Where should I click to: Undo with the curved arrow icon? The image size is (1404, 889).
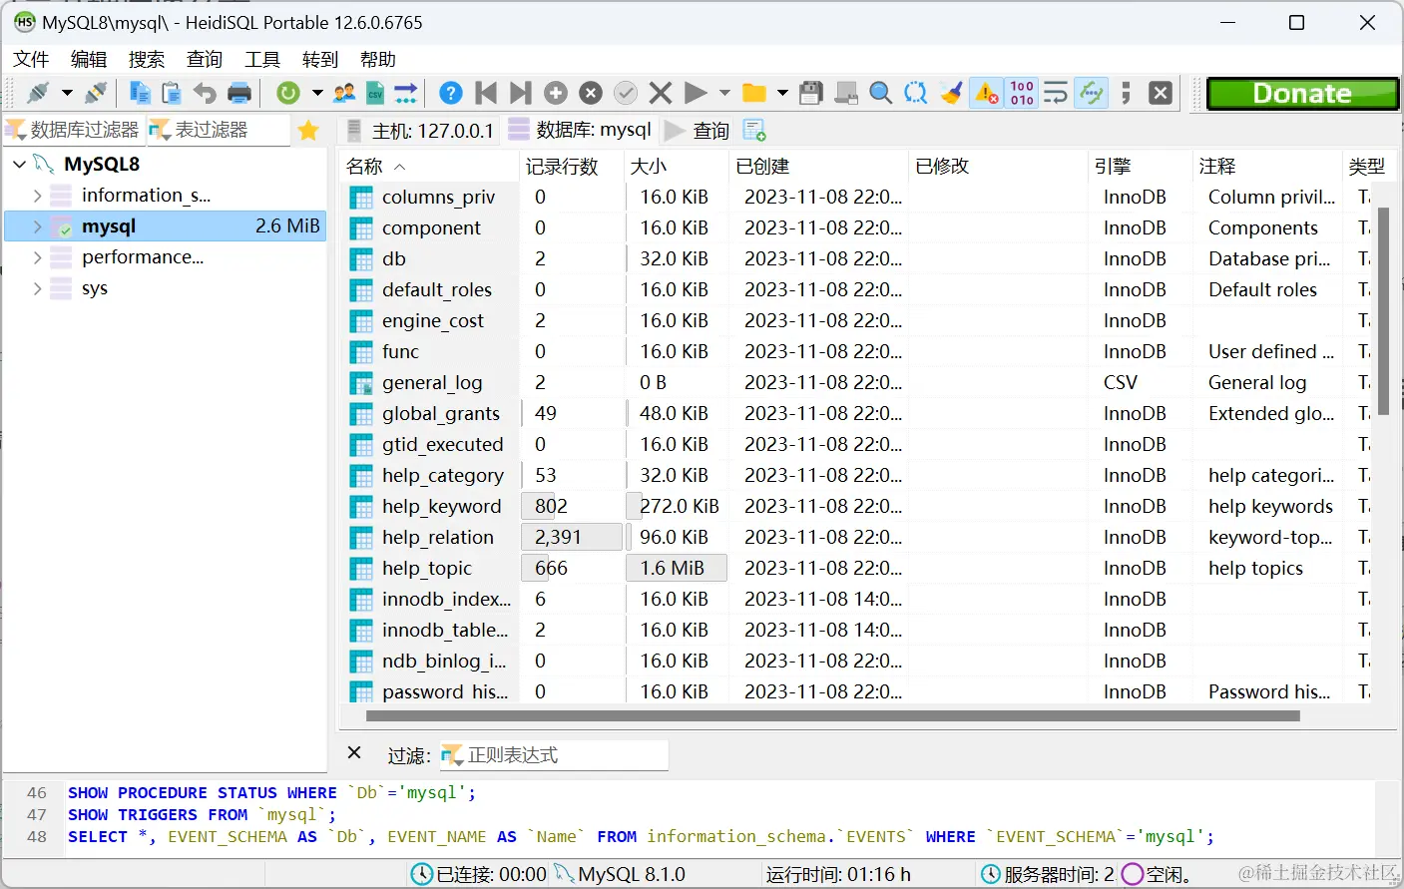coord(205,93)
